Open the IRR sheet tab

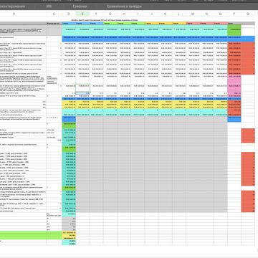(x=49, y=6)
